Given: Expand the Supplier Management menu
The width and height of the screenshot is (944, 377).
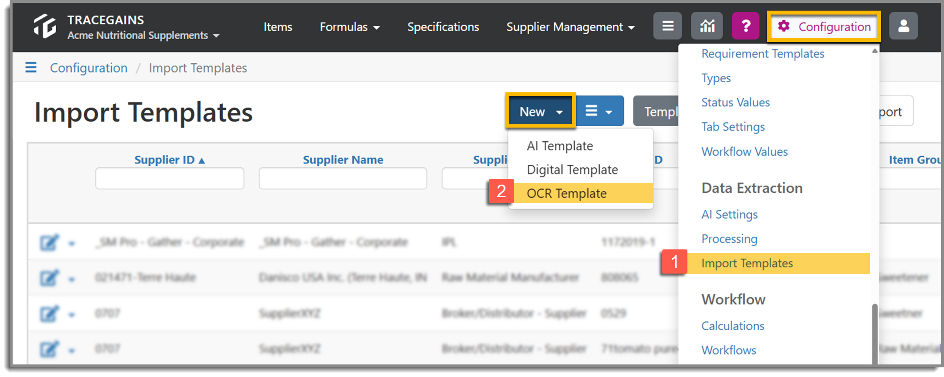Looking at the screenshot, I should (570, 27).
